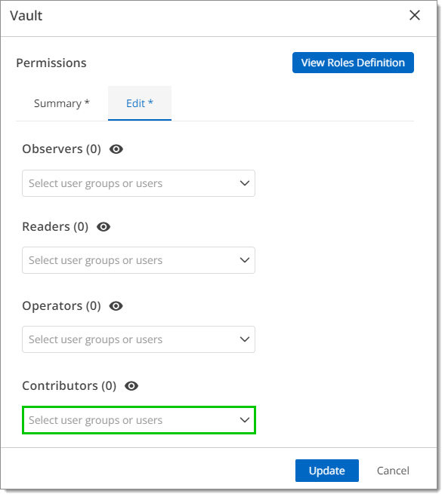Select the Edit tab
The height and width of the screenshot is (497, 445).
click(x=140, y=103)
